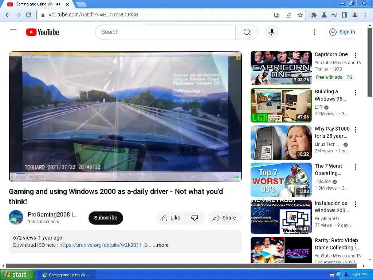Open the YouTube hamburger guide menu

click(13, 32)
